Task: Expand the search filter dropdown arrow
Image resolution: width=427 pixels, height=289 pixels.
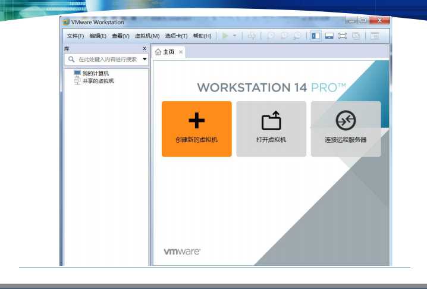Action: tap(145, 59)
